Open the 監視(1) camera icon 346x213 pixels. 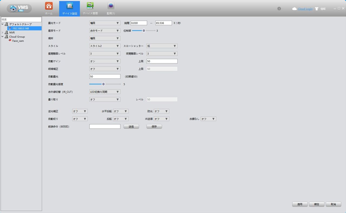(111, 6)
